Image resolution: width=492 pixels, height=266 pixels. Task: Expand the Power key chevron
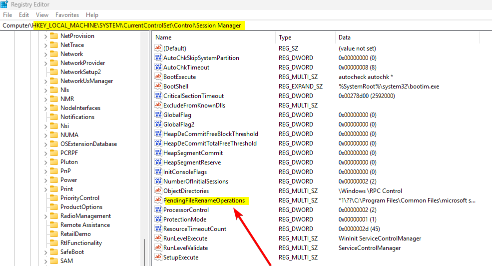(x=45, y=180)
